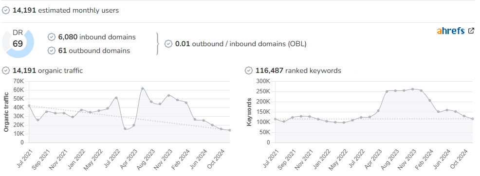Click the organic traffic peak point near 60K
Image resolution: width=480 pixels, height=176 pixels.
142,88
